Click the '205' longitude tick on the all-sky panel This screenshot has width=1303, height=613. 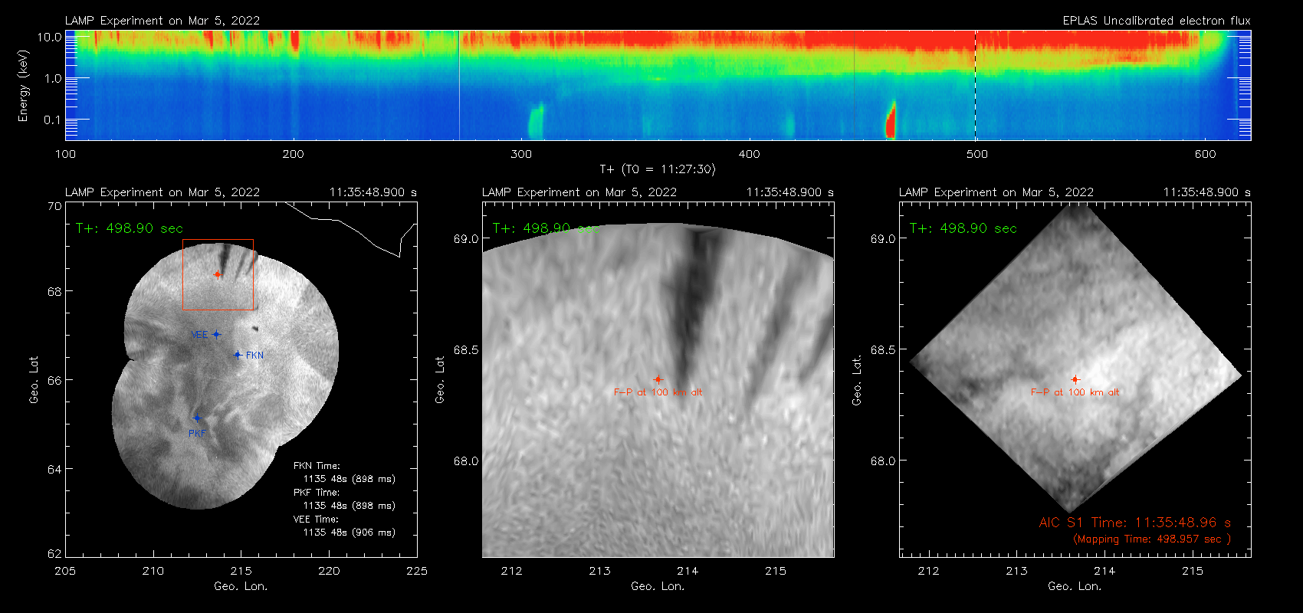click(x=66, y=571)
